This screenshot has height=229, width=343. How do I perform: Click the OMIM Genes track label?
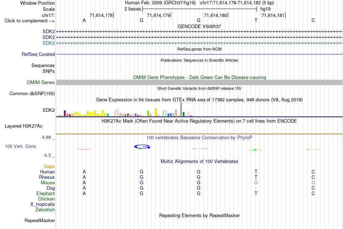tap(41, 82)
